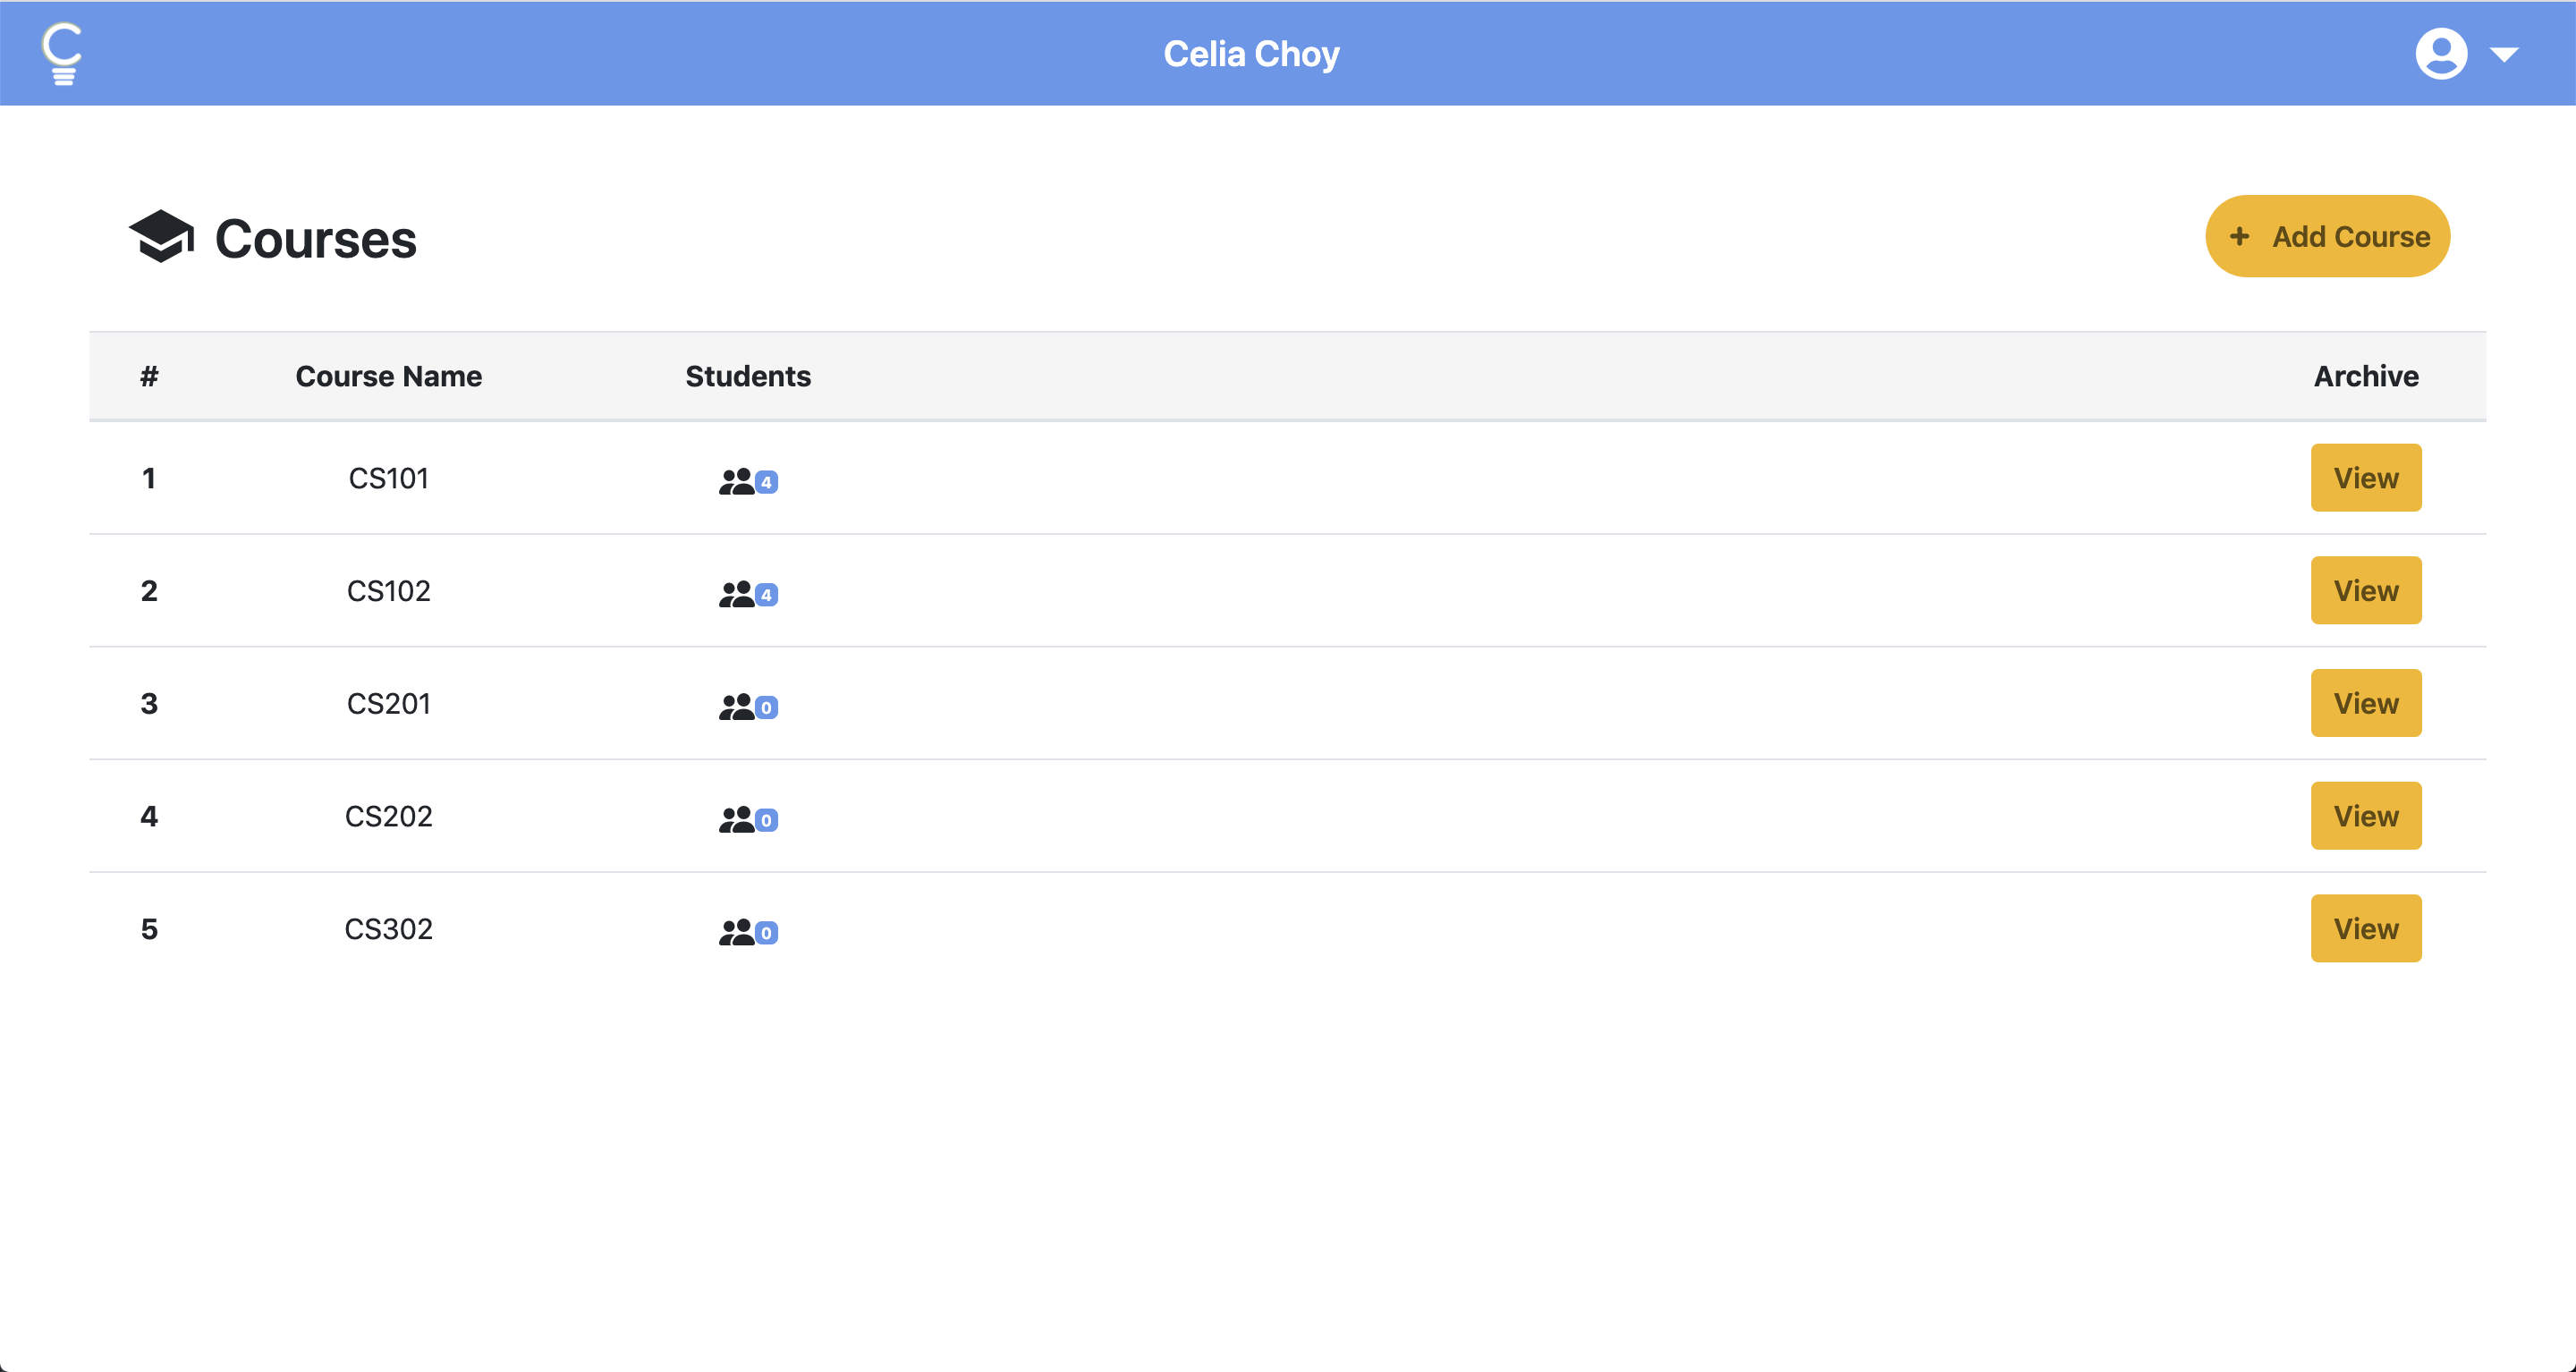View the CS101 course
This screenshot has height=1372, width=2576.
[2365, 478]
